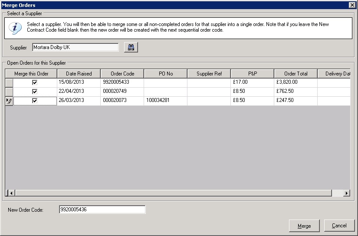Click the Cancel button
Viewport: 358px width, 236px height.
[x=339, y=226]
